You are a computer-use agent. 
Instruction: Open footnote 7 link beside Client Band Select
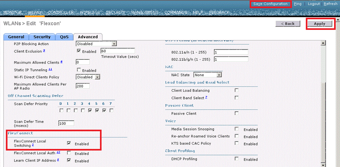tap(206, 97)
